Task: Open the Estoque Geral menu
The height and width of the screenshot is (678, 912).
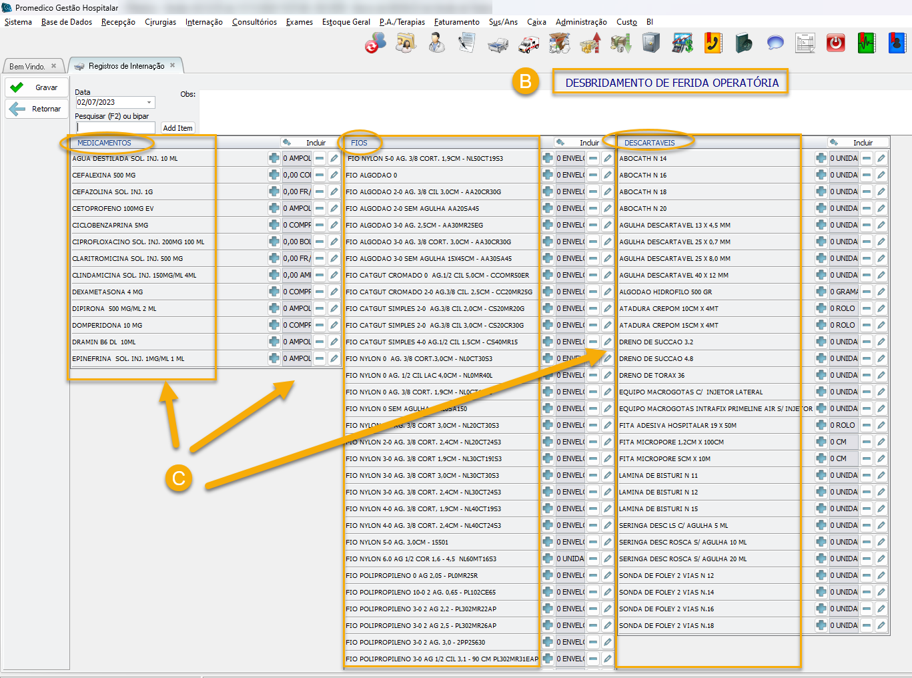Action: click(x=346, y=22)
